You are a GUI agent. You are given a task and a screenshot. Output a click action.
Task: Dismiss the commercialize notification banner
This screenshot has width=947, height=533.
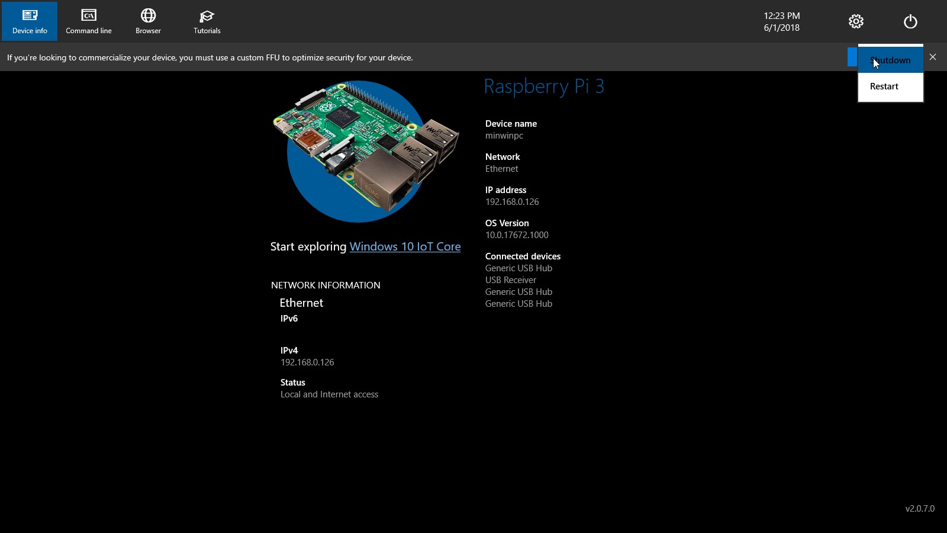933,57
